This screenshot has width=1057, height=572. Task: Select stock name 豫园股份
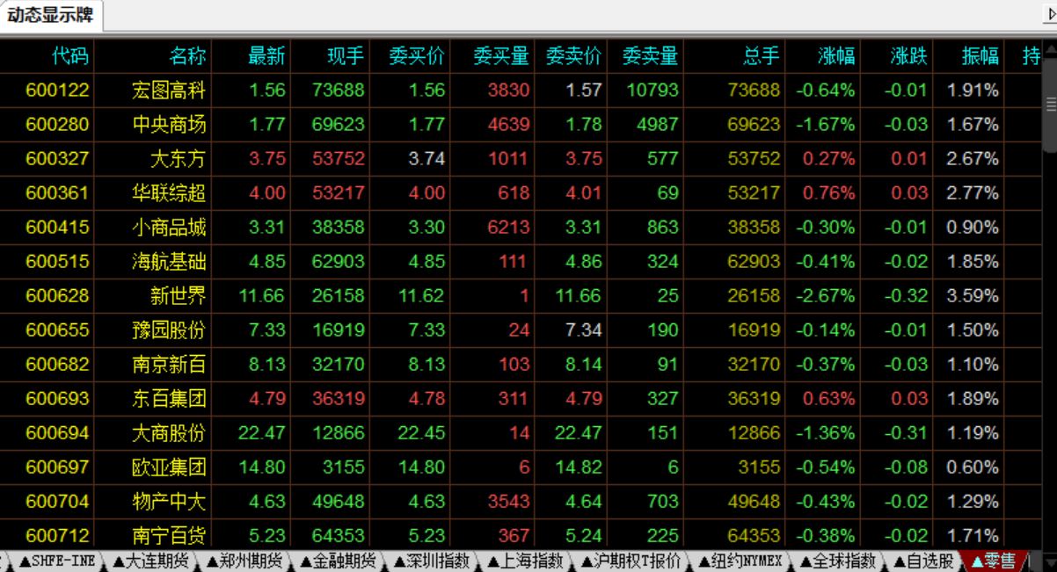pyautogui.click(x=170, y=330)
